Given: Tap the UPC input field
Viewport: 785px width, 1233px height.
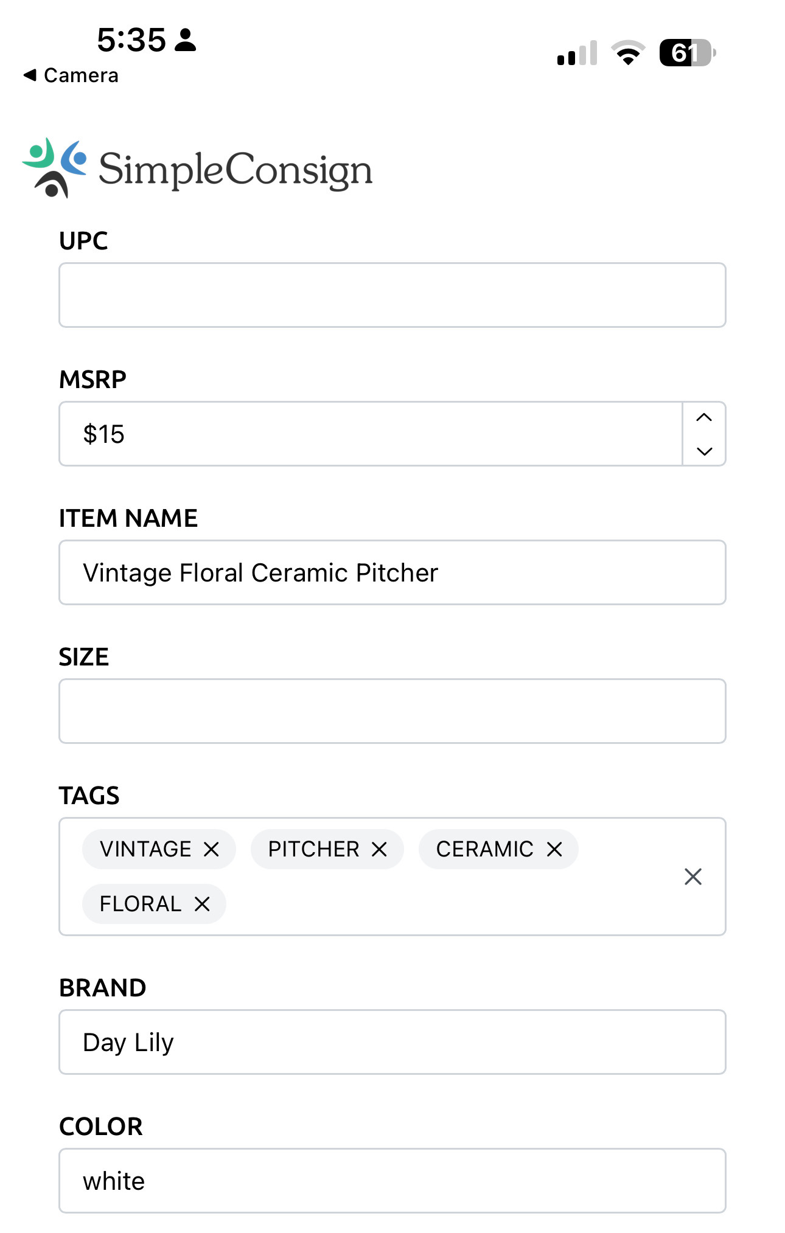Looking at the screenshot, I should coord(392,295).
